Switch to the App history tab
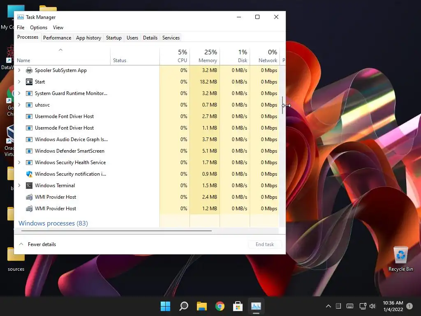The height and width of the screenshot is (316, 421). [89, 38]
